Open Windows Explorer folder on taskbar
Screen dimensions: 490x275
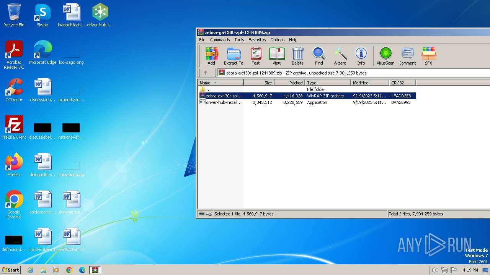click(43, 270)
